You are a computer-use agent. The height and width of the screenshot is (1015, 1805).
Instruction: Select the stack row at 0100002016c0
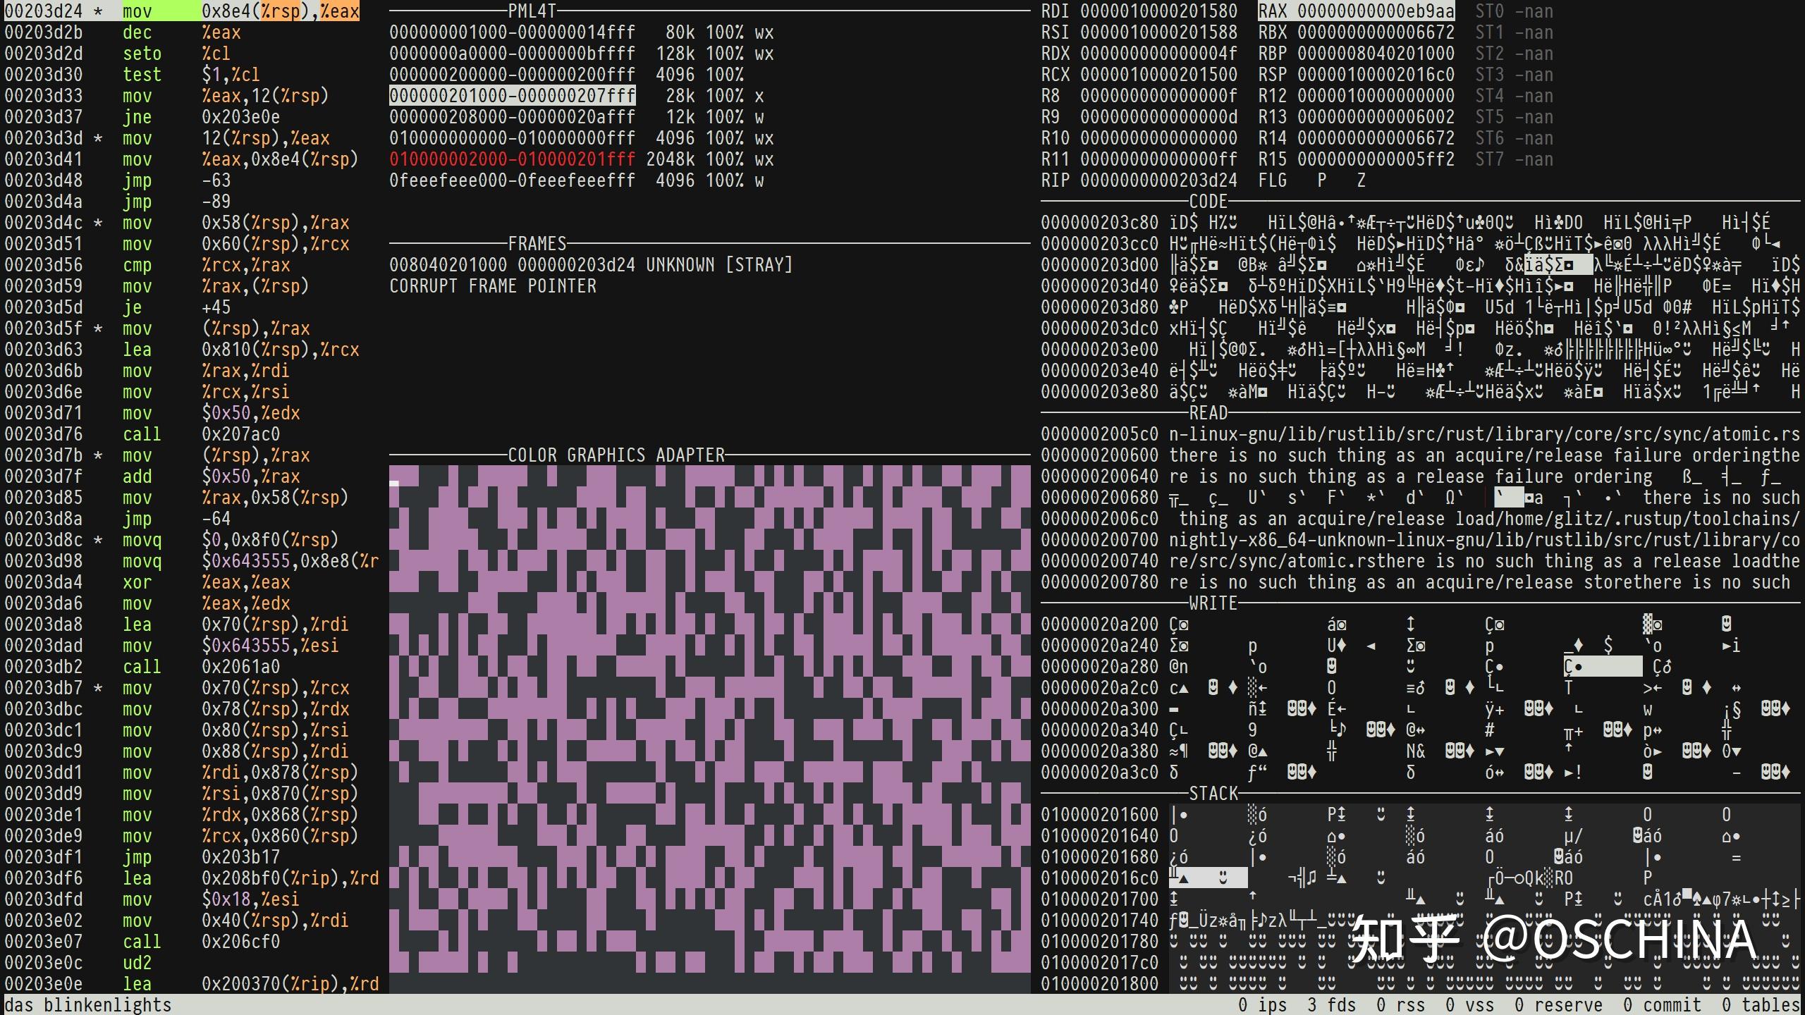1420,878
